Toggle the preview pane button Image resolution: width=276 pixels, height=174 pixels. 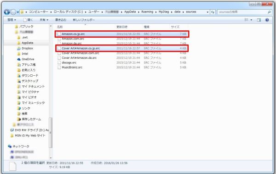pos(259,20)
